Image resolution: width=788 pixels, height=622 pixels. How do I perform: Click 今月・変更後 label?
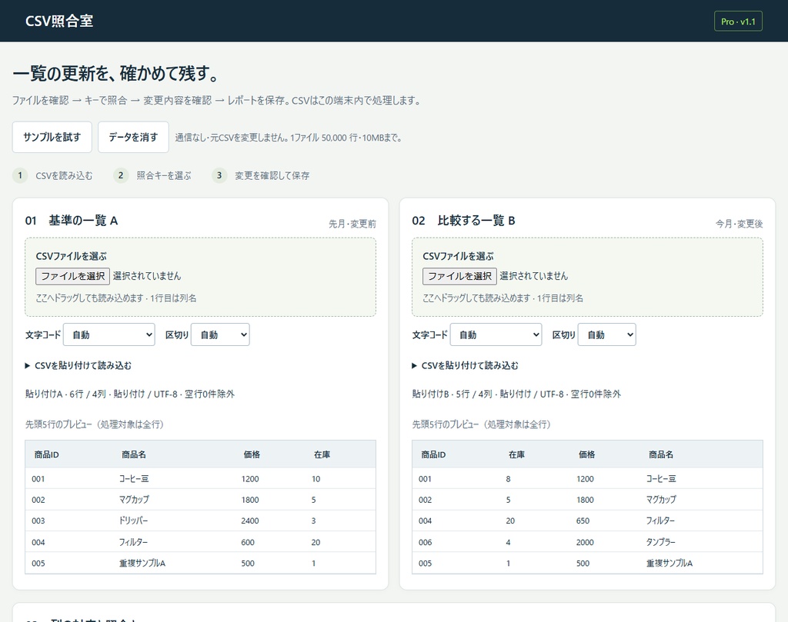tap(740, 224)
